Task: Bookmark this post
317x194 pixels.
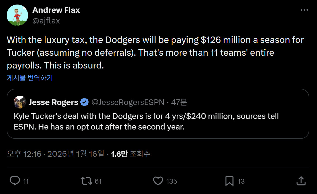Action: pyautogui.click(x=229, y=181)
